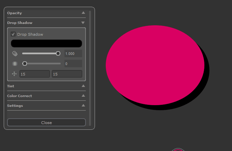
Task: Click the shadow opacity icon
Action: tap(14, 54)
